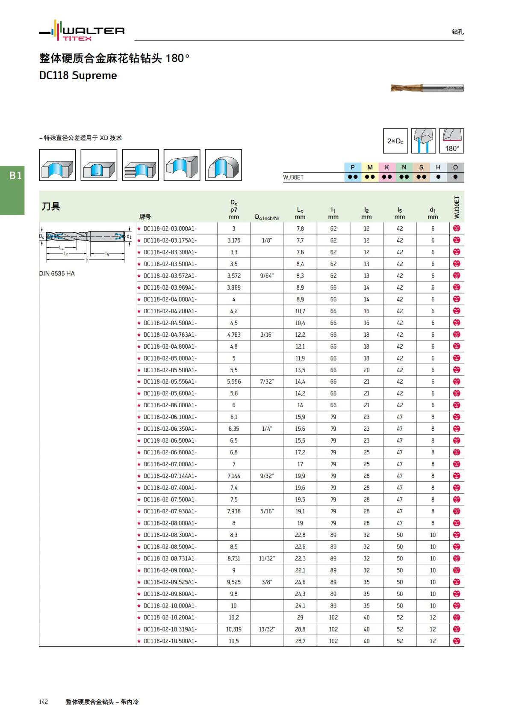
Task: Click the 13/32" inch size cell
Action: click(267, 629)
